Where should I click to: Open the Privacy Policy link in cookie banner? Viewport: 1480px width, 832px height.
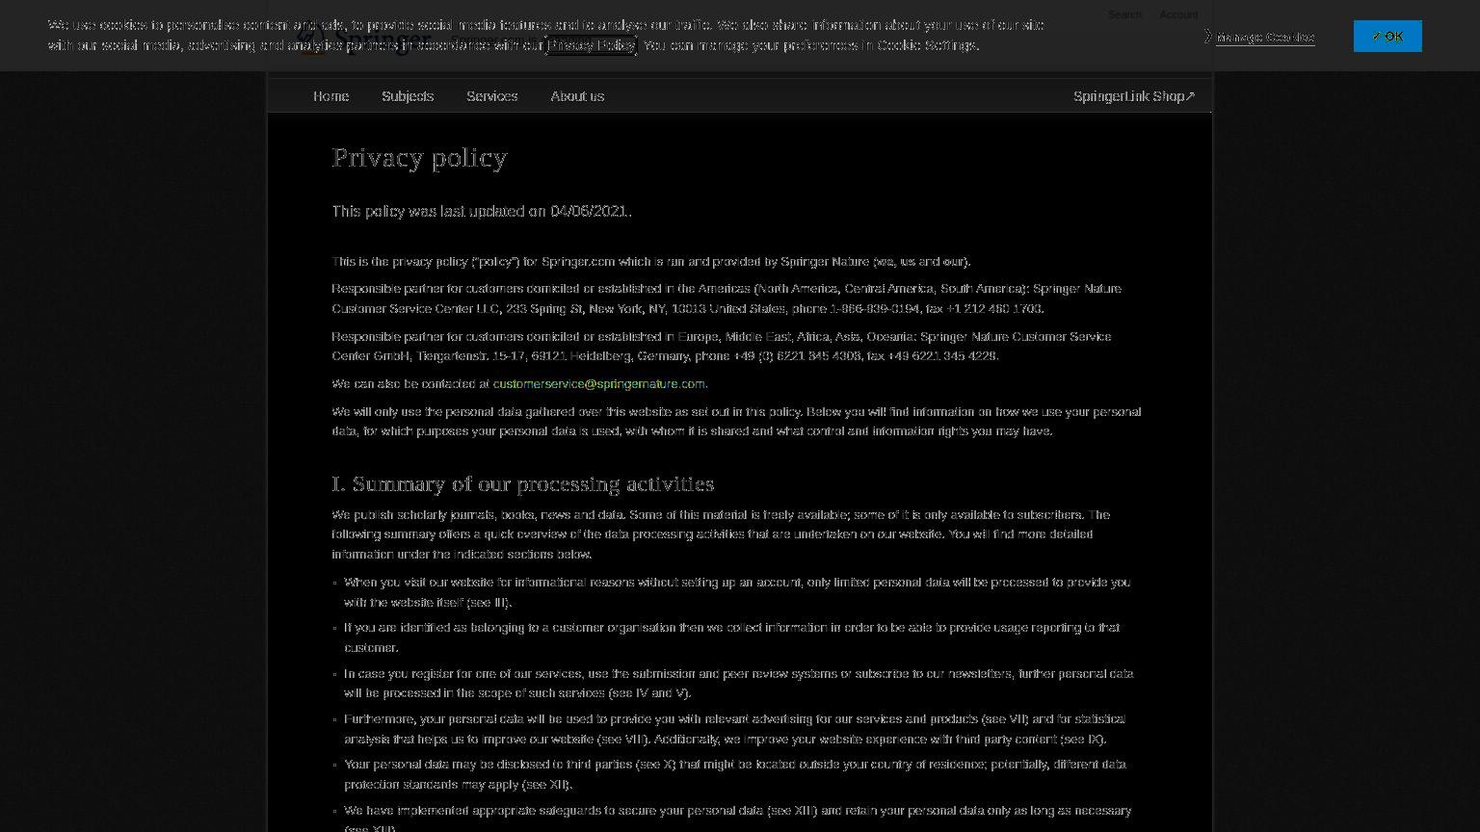coord(591,45)
